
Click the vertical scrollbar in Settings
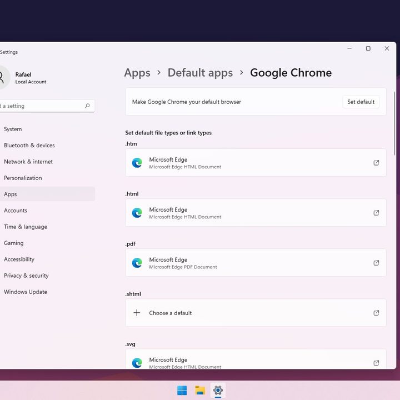point(394,123)
